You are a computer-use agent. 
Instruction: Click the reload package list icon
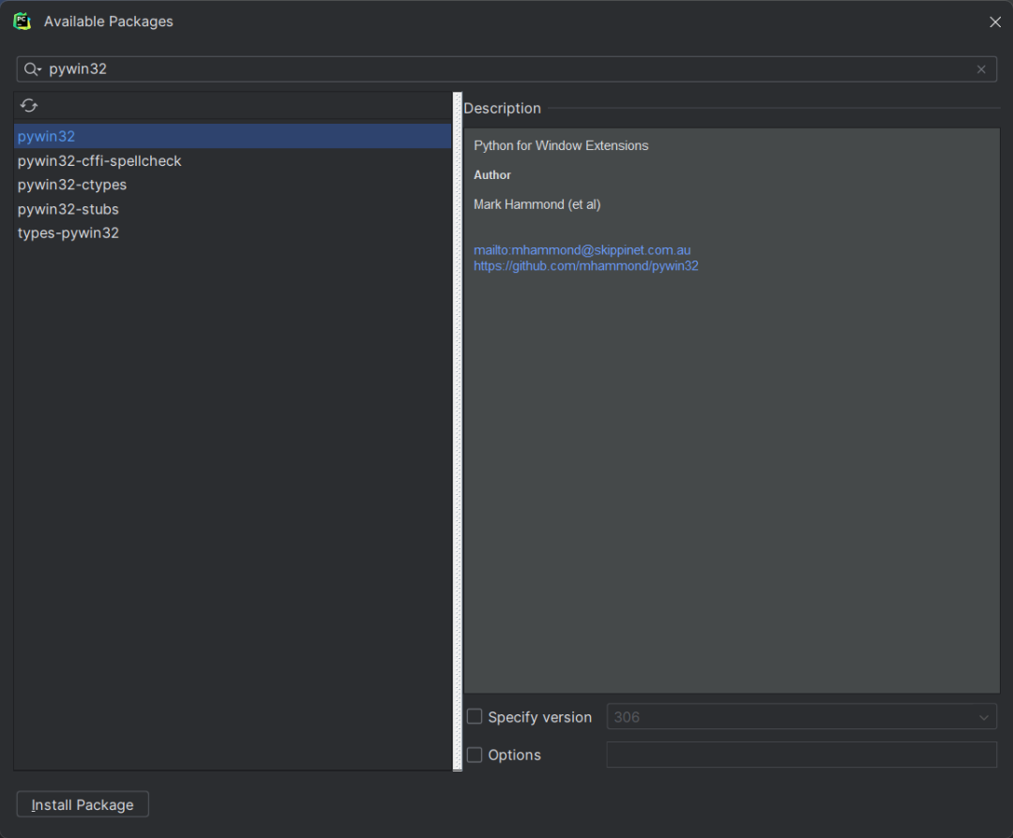pyautogui.click(x=29, y=105)
